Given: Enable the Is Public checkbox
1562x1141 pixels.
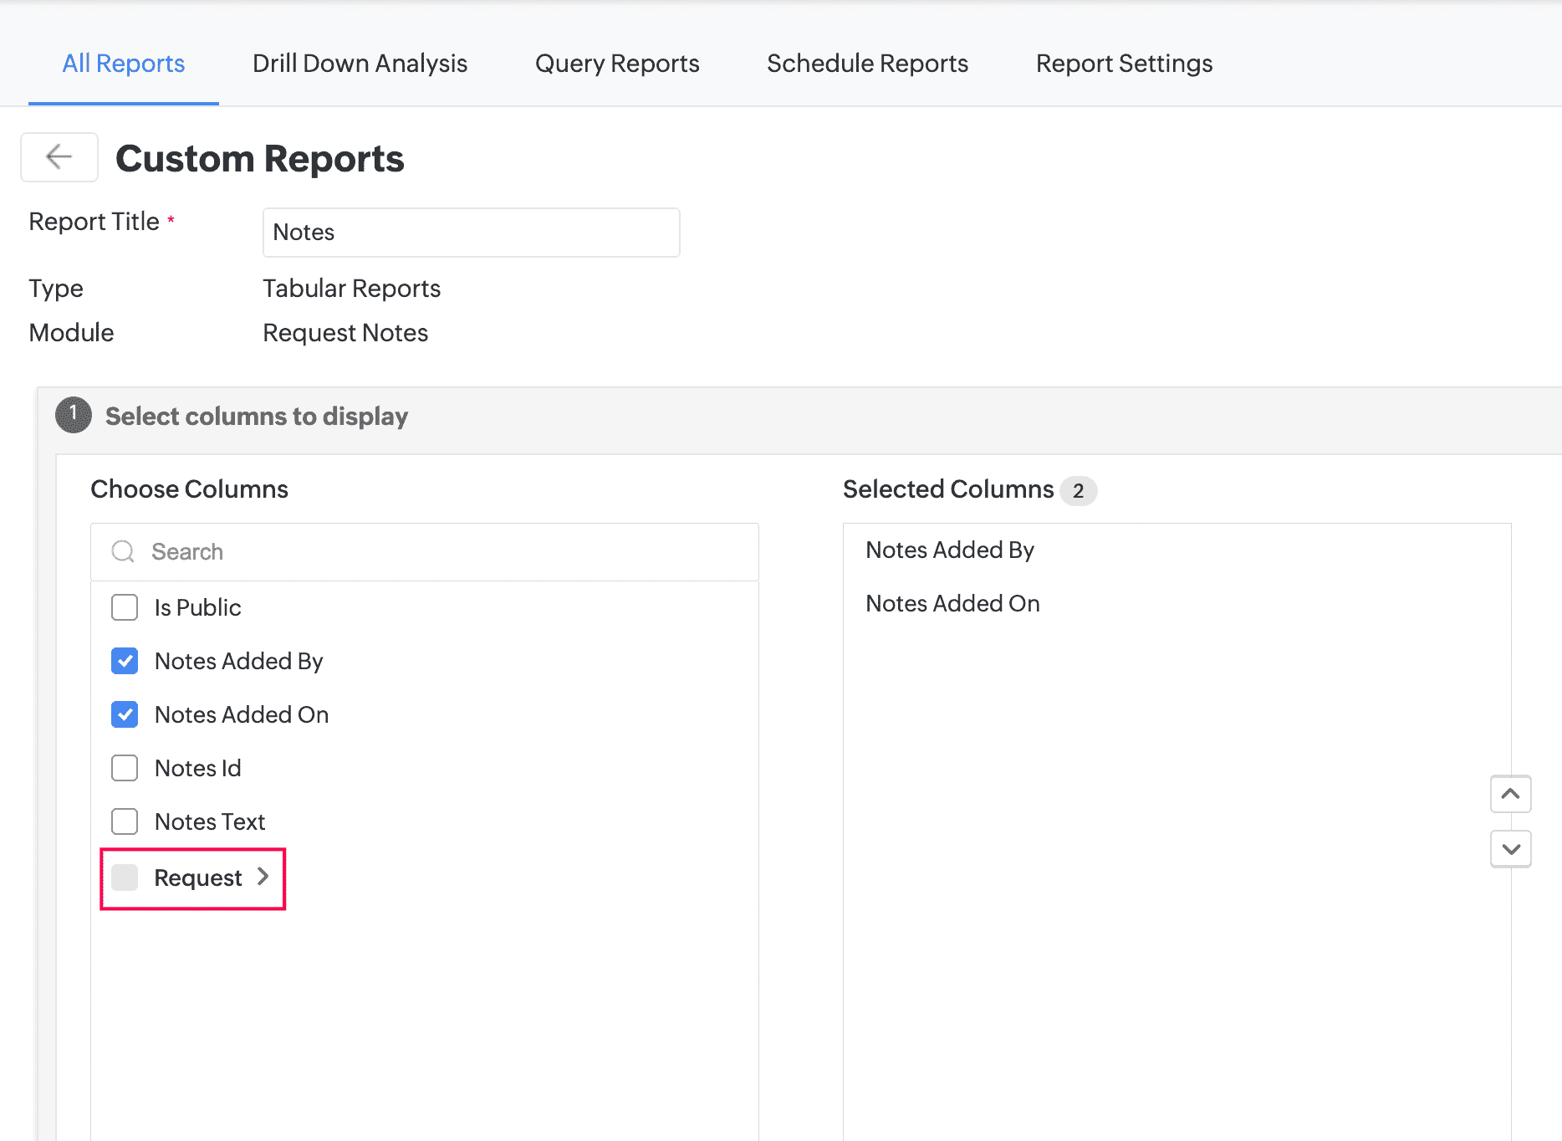Looking at the screenshot, I should [124, 607].
